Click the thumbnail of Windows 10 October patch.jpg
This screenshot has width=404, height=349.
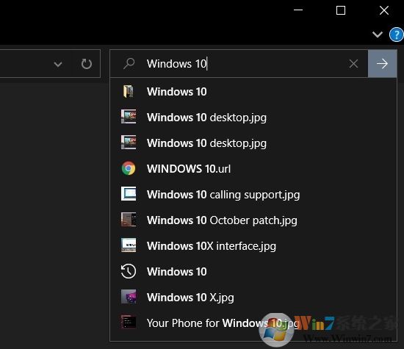[x=129, y=220]
